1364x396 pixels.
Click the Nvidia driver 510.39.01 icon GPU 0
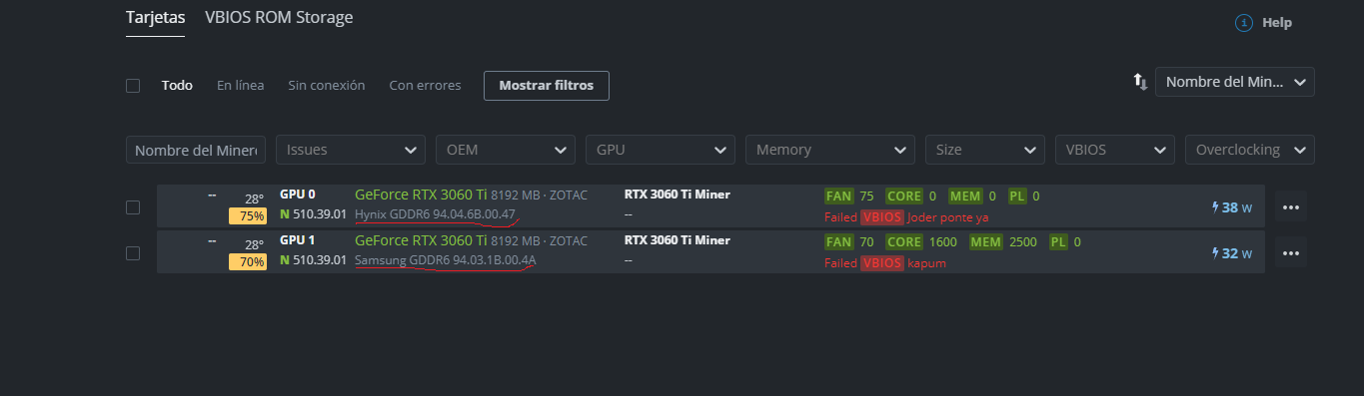click(x=285, y=213)
